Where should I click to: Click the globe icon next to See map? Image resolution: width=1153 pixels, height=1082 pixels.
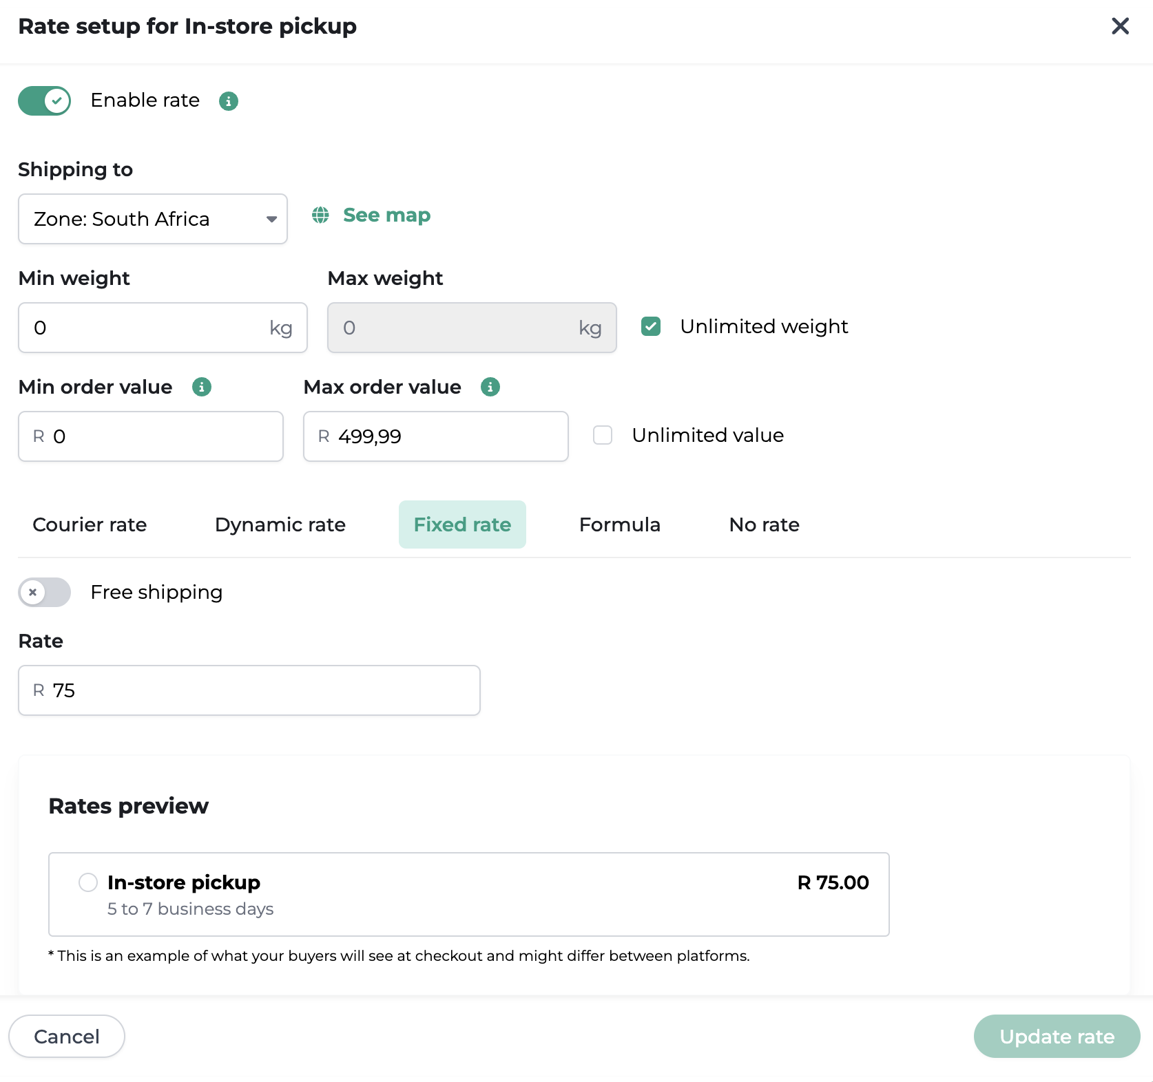320,215
